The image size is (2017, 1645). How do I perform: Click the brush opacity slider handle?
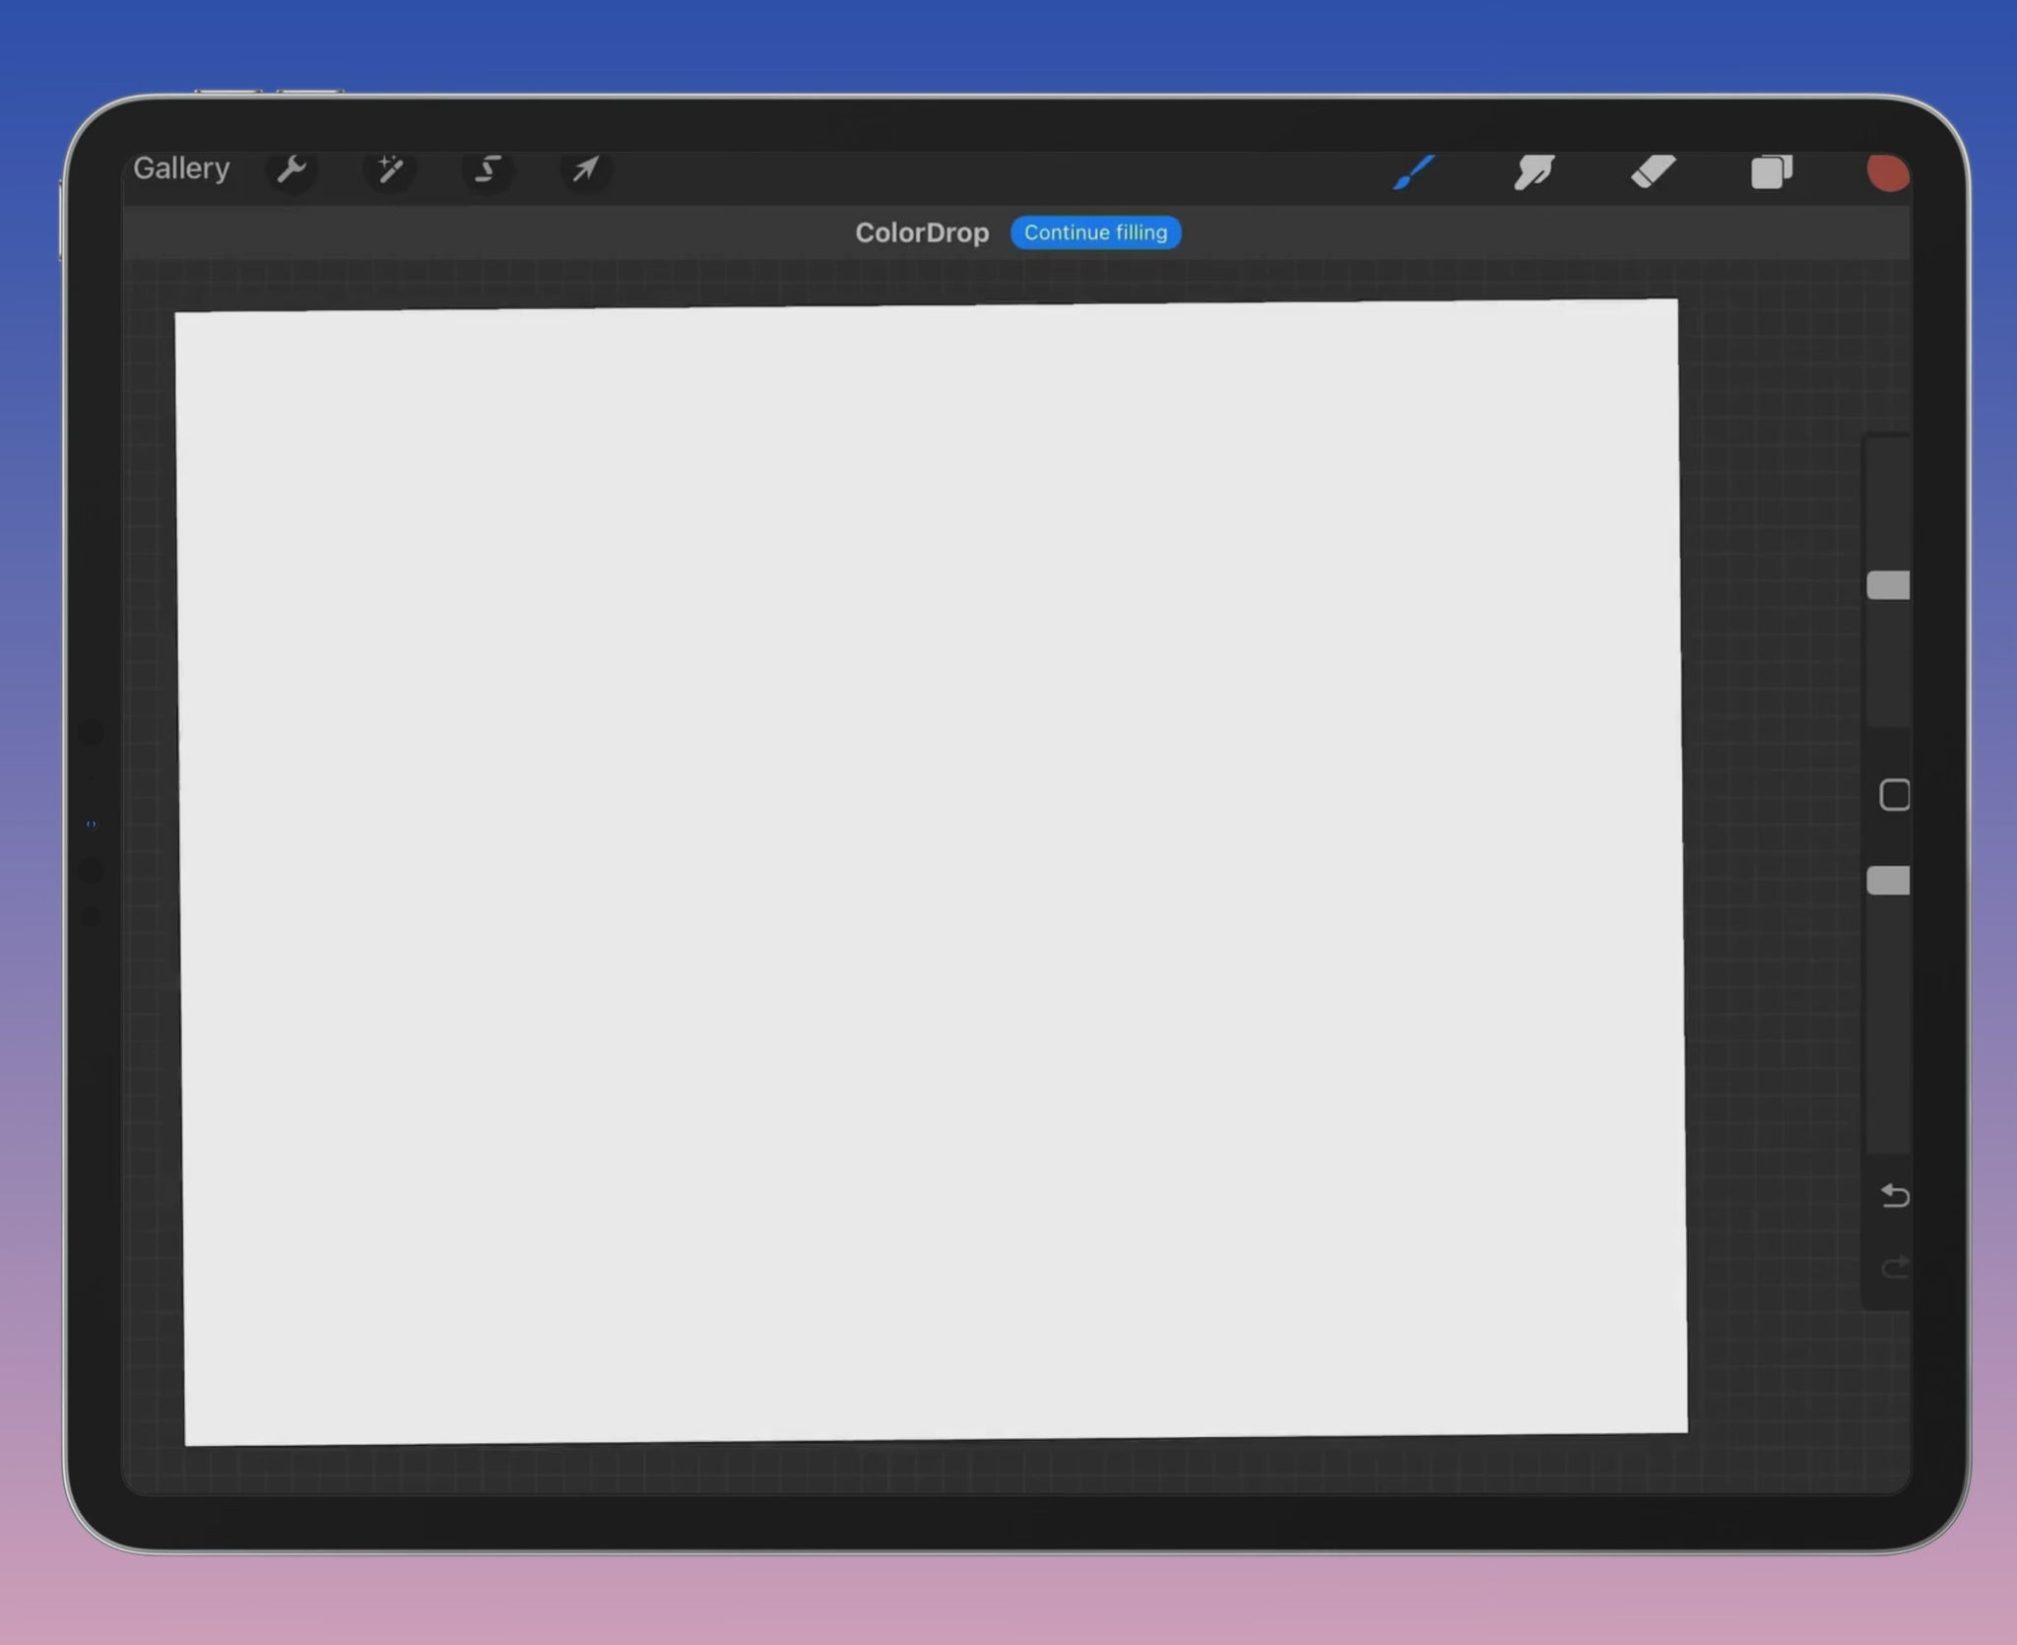coord(1888,881)
